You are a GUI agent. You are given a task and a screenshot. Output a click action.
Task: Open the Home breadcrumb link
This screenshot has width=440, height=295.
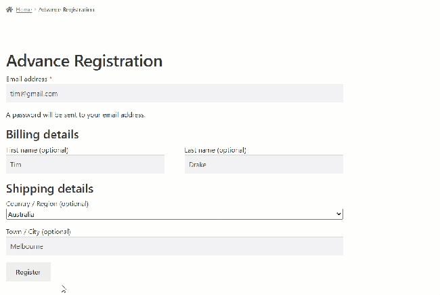point(24,9)
